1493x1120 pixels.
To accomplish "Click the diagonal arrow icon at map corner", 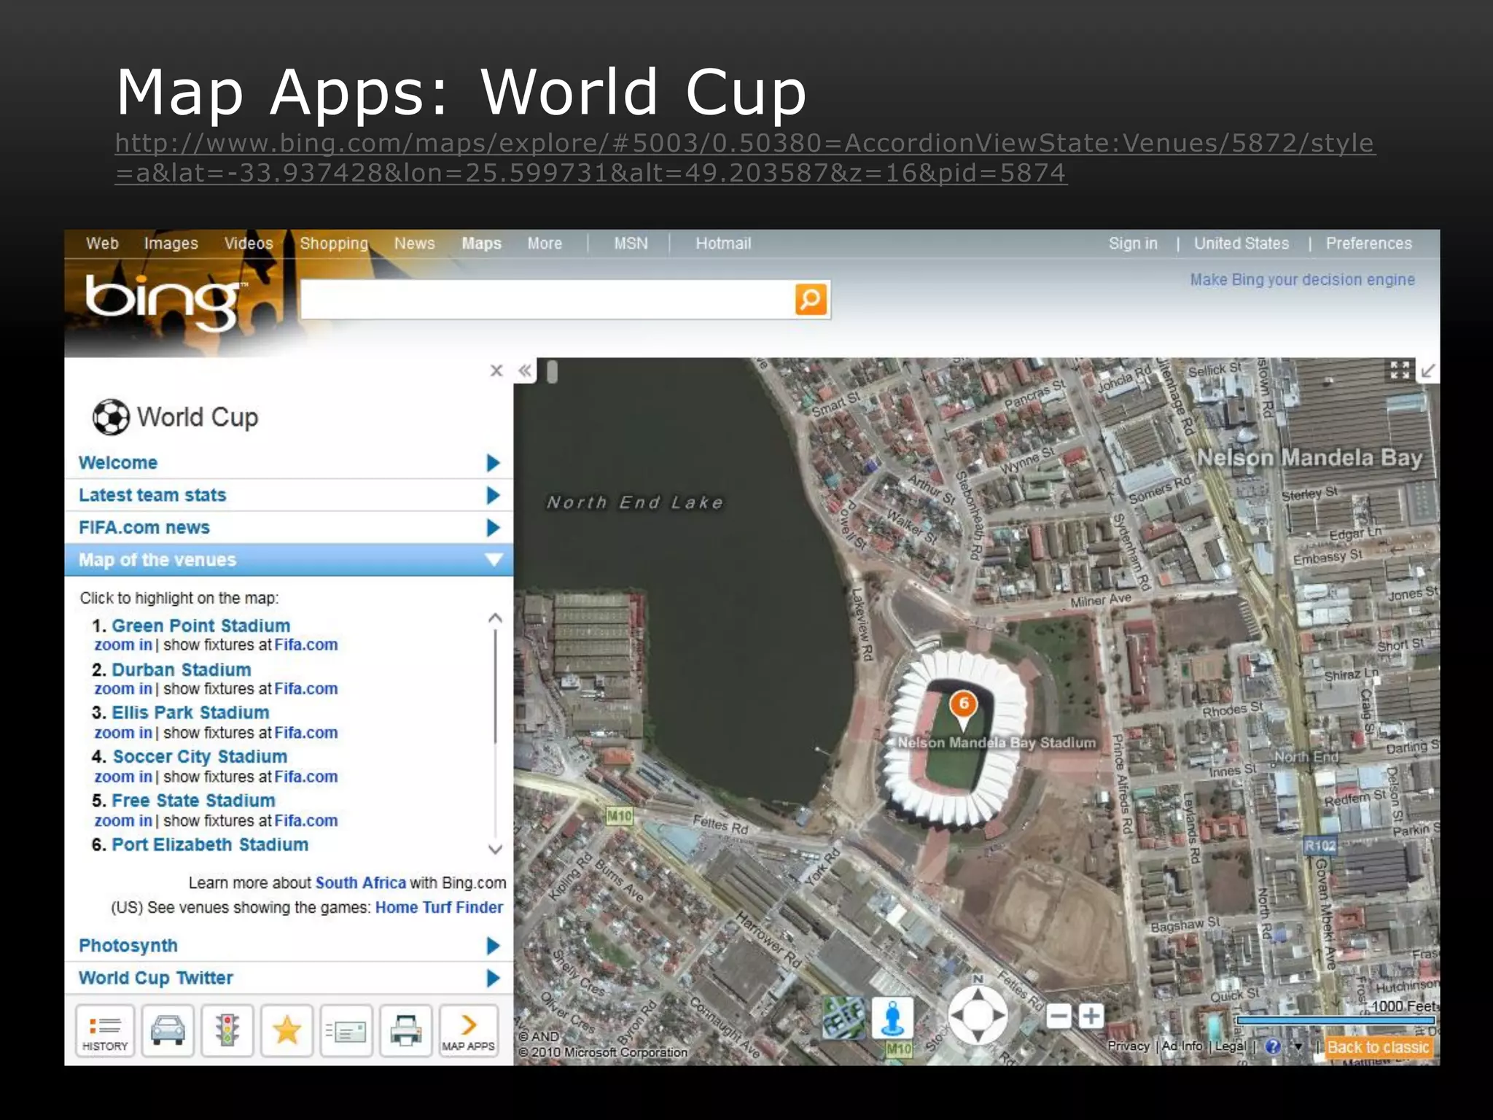I will 1428,370.
